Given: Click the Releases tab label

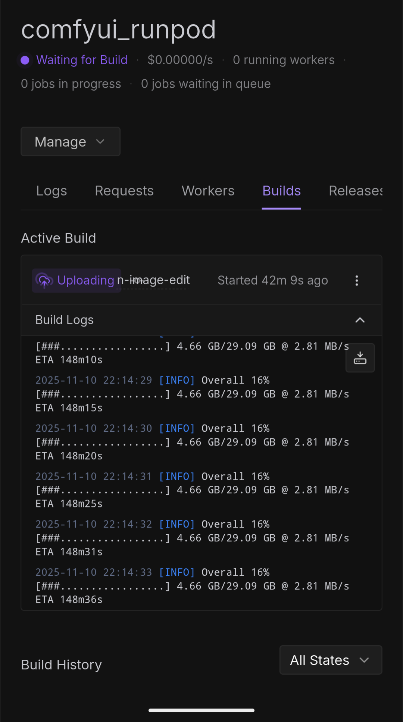Looking at the screenshot, I should coord(355,191).
